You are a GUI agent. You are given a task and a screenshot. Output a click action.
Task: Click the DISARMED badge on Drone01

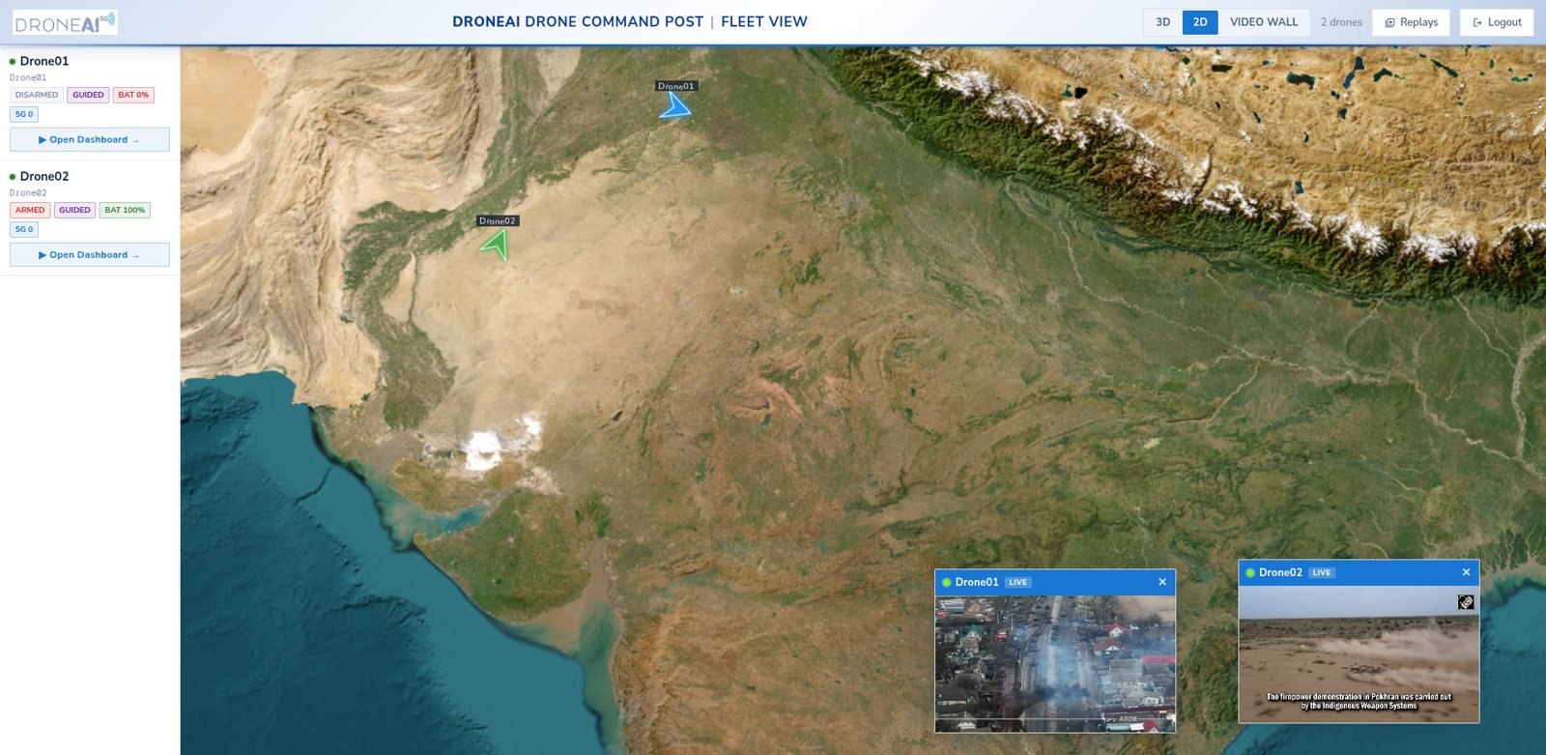tap(37, 95)
